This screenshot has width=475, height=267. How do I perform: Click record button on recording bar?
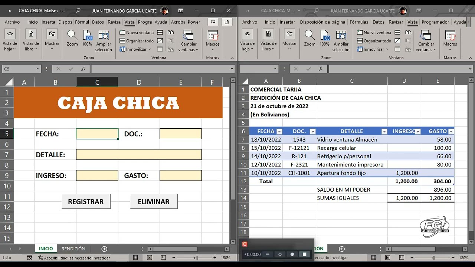(x=292, y=254)
